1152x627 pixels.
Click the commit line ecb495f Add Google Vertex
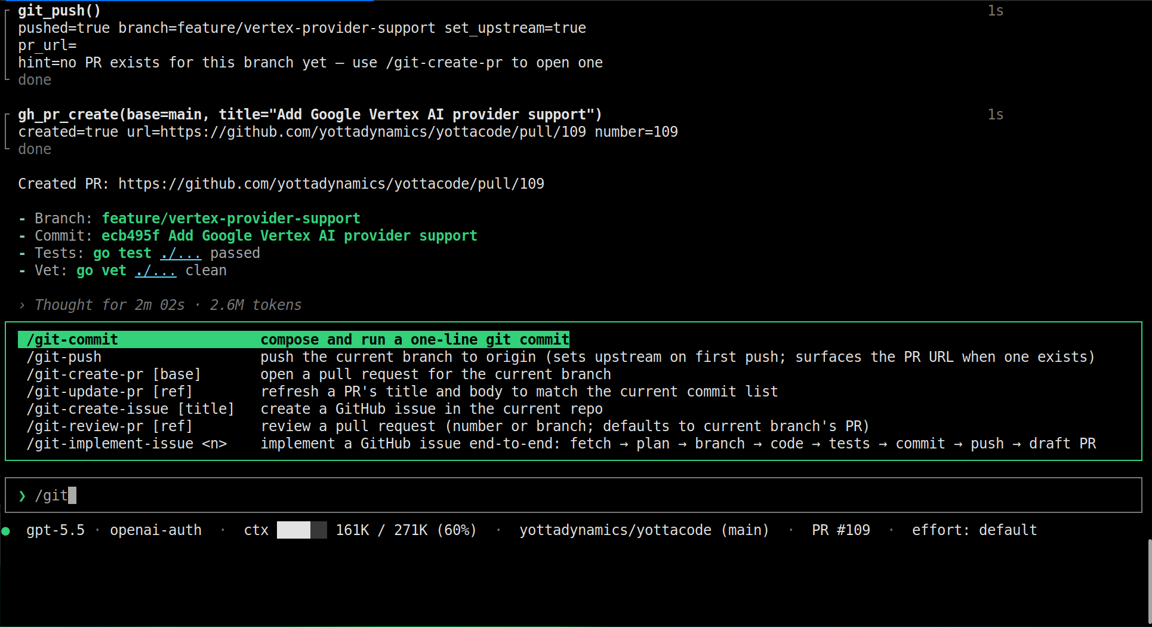coord(289,236)
